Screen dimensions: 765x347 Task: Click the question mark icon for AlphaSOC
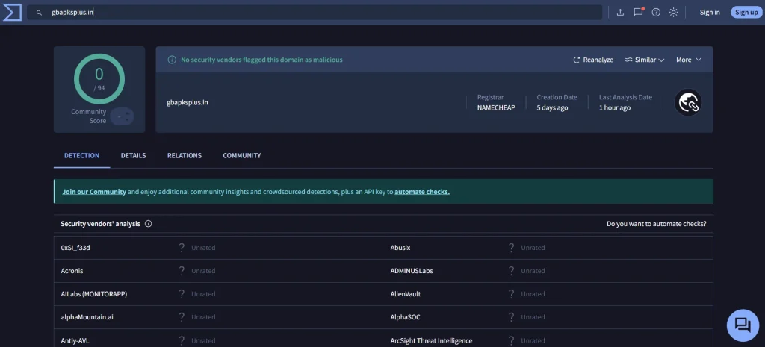pyautogui.click(x=511, y=317)
